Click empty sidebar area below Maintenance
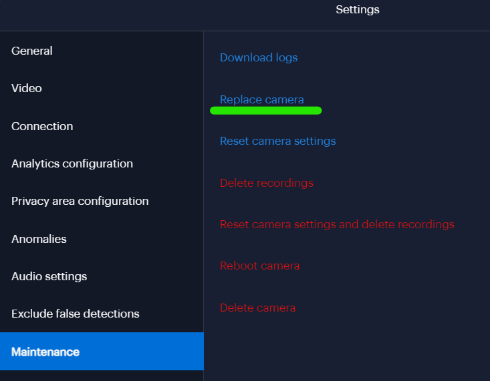The width and height of the screenshot is (490, 381). (102, 376)
